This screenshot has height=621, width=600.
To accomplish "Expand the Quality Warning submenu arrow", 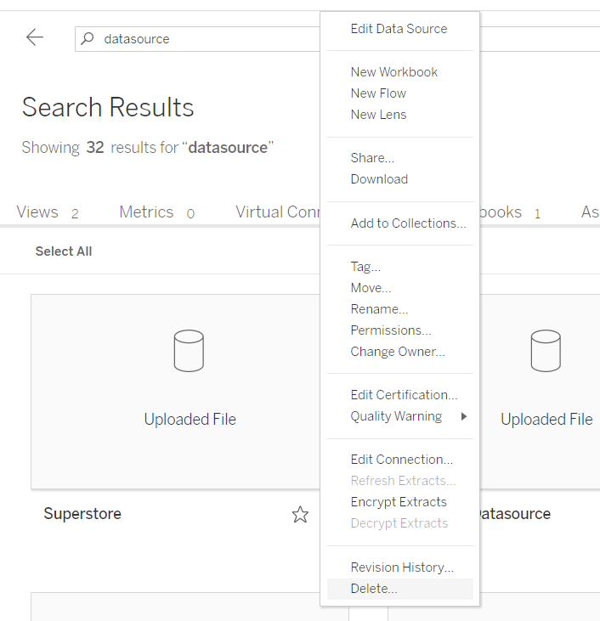I will 464,416.
